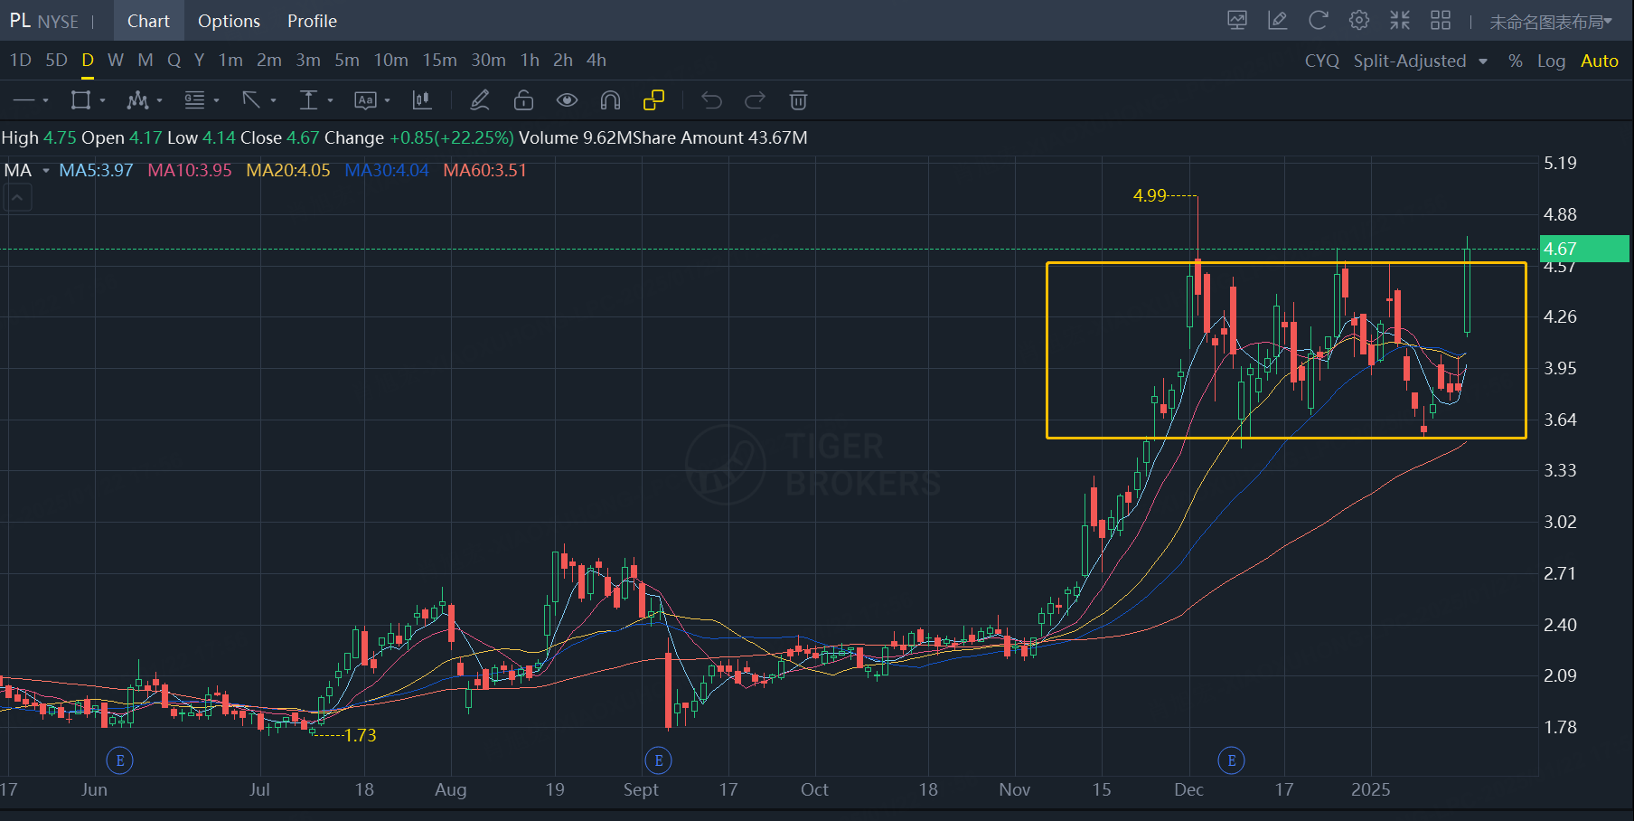Open the earnings marker near Jun
Image resolution: width=1634 pixels, height=821 pixels.
pos(120,760)
